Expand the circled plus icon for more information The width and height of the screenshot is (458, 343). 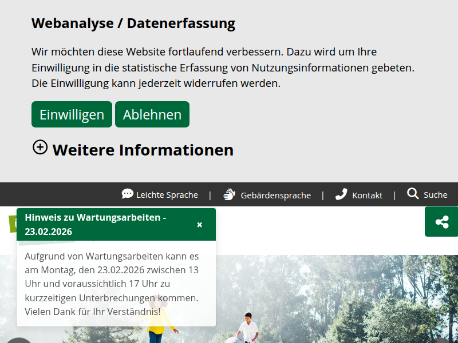click(40, 147)
